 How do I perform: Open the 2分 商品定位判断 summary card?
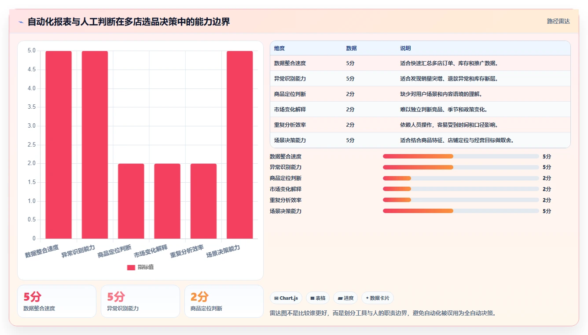point(224,301)
